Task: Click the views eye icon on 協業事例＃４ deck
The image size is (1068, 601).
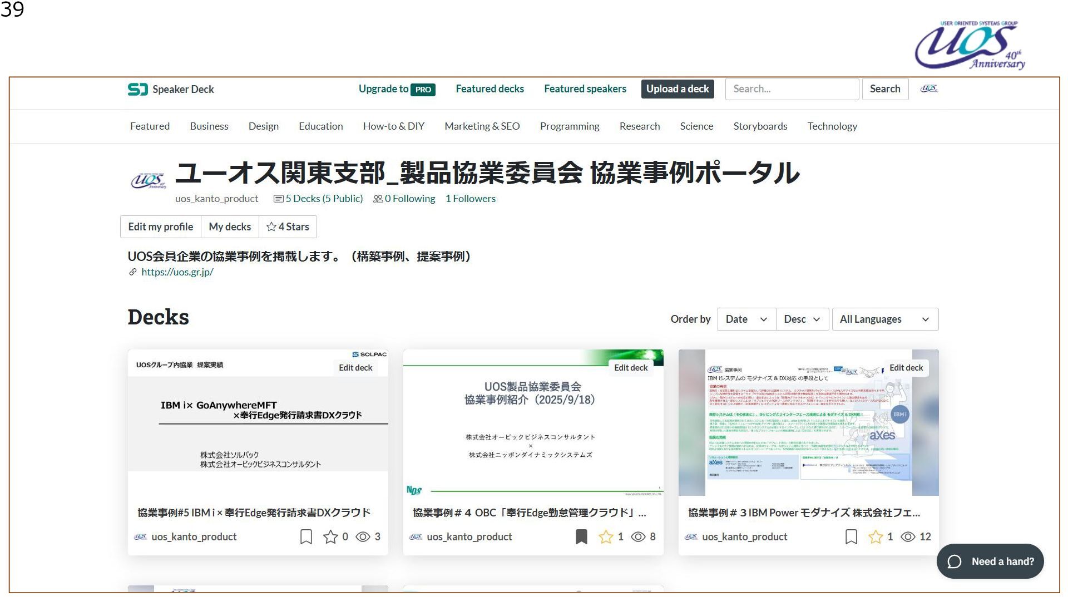Action: (x=638, y=536)
